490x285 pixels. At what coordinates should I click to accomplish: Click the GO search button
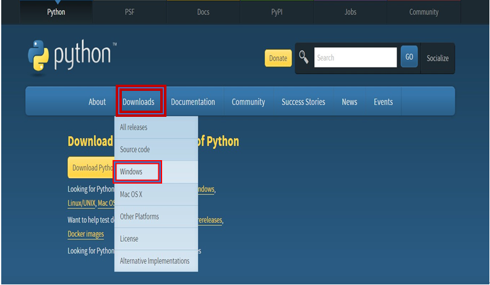click(x=409, y=56)
